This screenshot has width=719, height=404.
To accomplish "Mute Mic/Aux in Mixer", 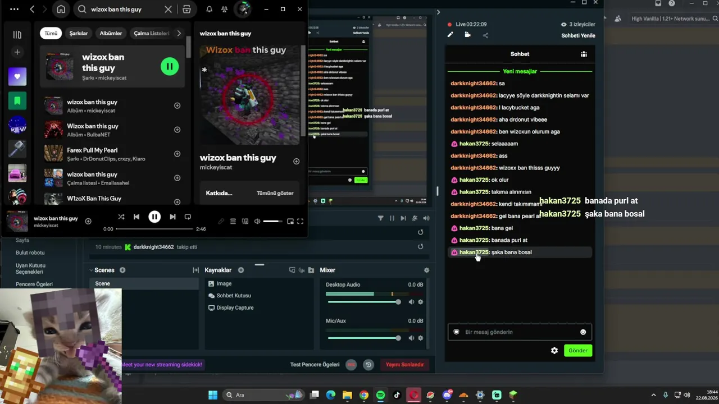I will [x=411, y=338].
